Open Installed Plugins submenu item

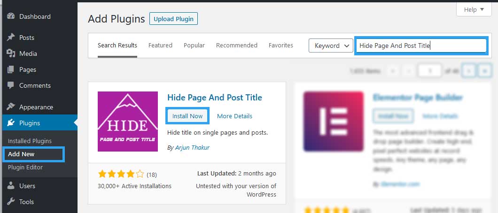point(30,141)
